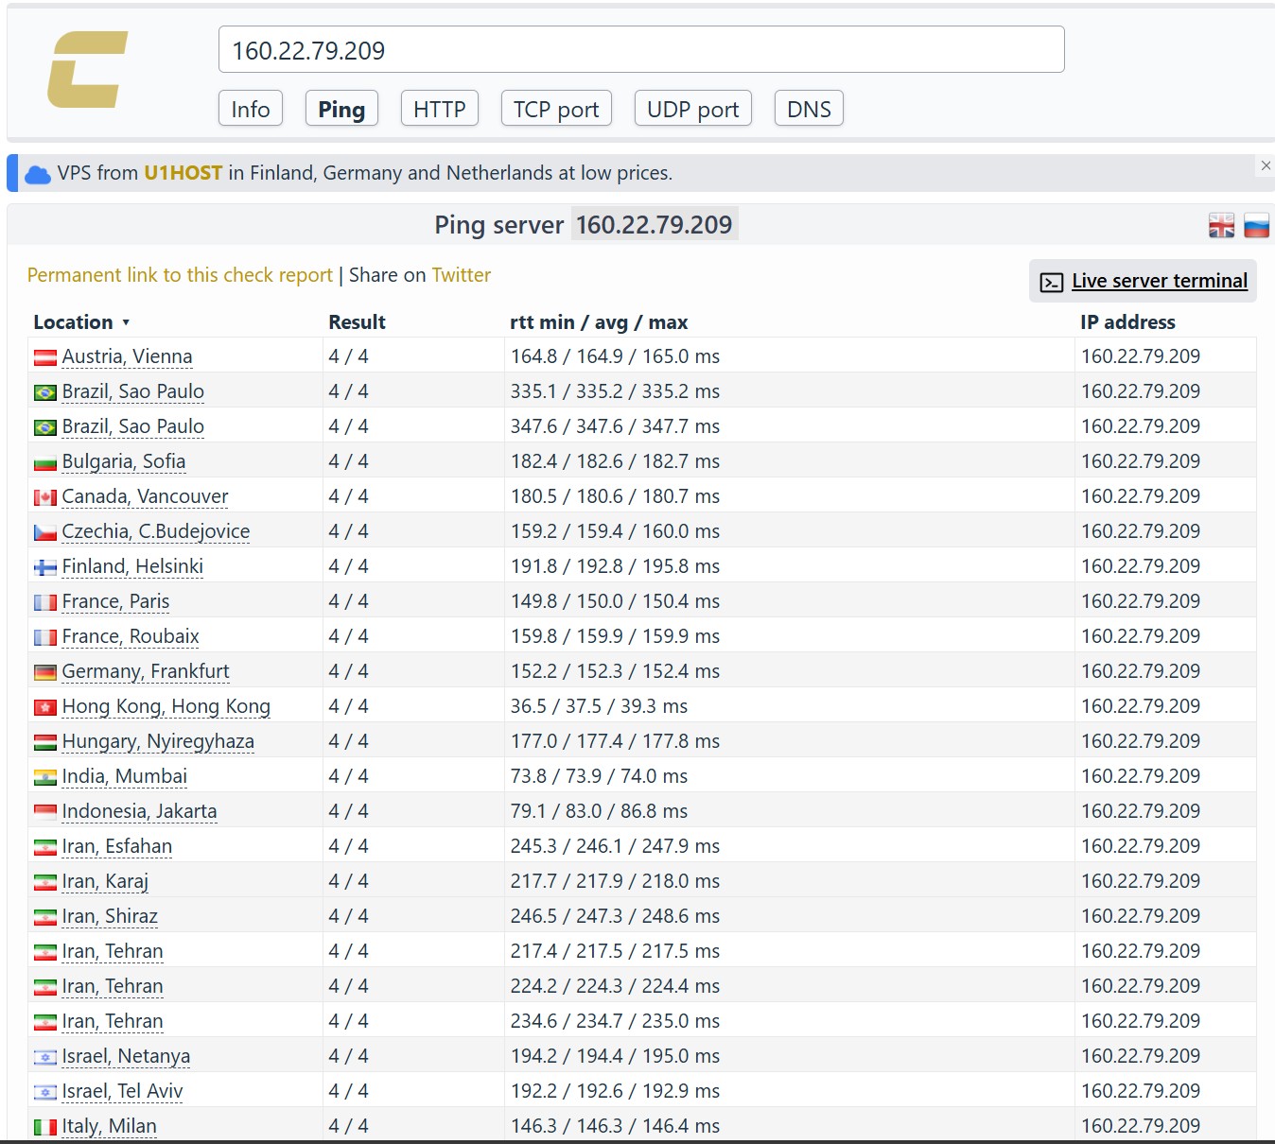Click the Canada flag icon

[45, 497]
